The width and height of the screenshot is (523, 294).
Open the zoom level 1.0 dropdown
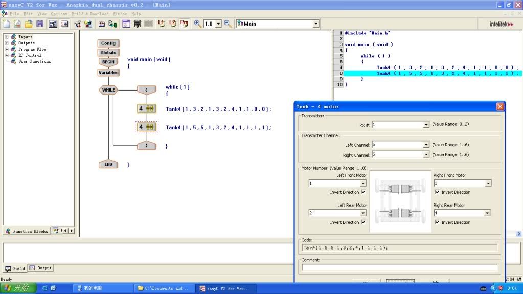[x=218, y=24]
